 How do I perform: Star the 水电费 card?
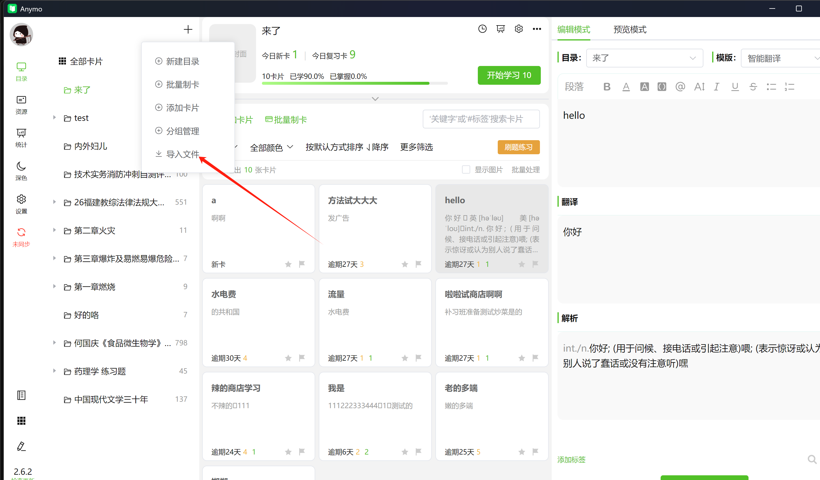[x=288, y=358]
